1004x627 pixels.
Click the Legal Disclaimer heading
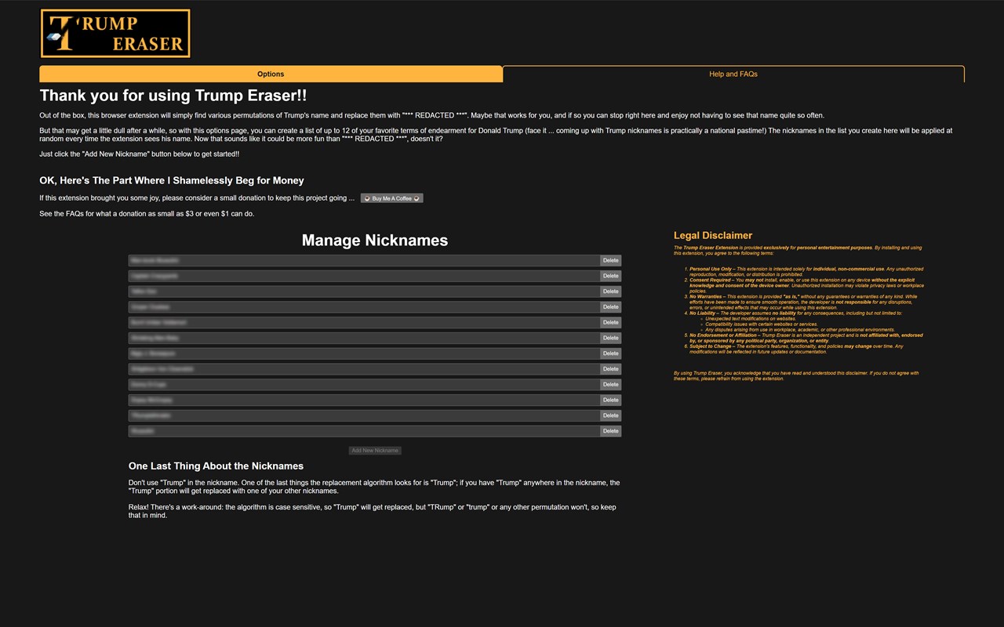pos(713,235)
